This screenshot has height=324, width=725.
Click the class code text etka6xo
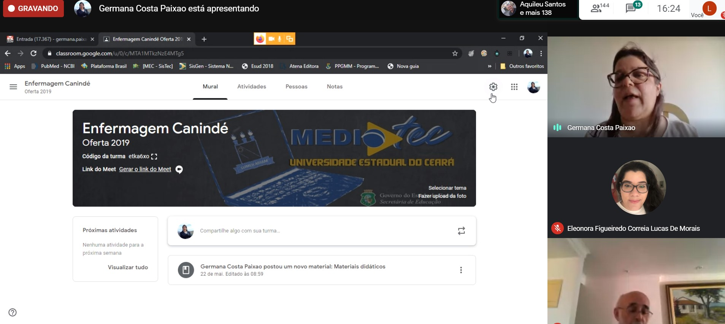pos(139,156)
